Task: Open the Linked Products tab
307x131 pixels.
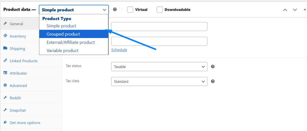Action: pos(31,61)
